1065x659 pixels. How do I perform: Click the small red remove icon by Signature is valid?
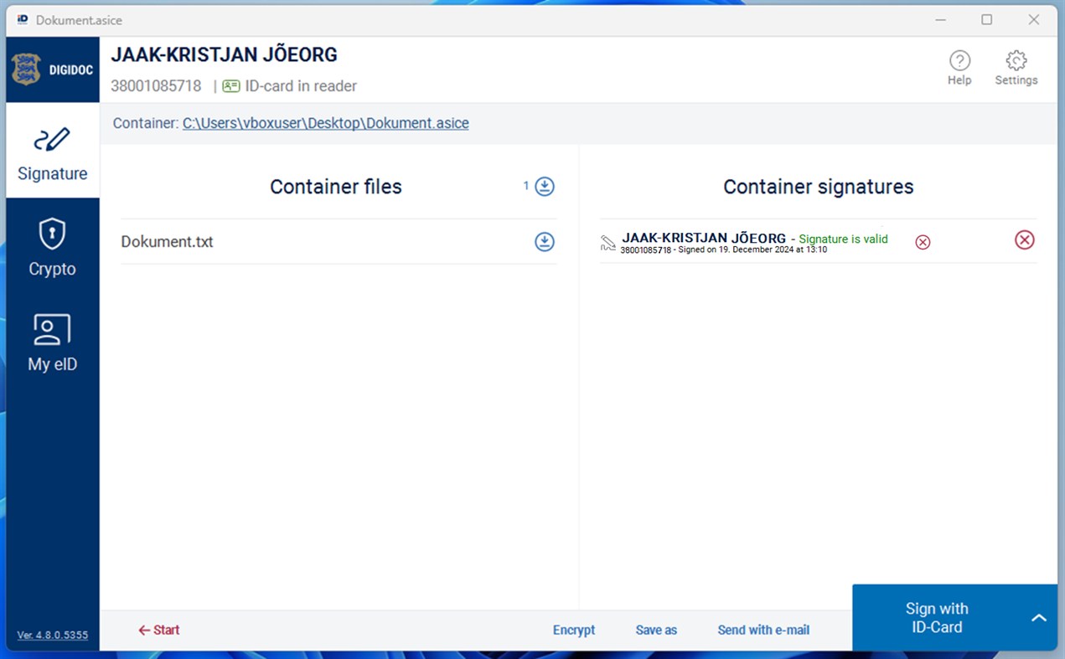click(923, 242)
